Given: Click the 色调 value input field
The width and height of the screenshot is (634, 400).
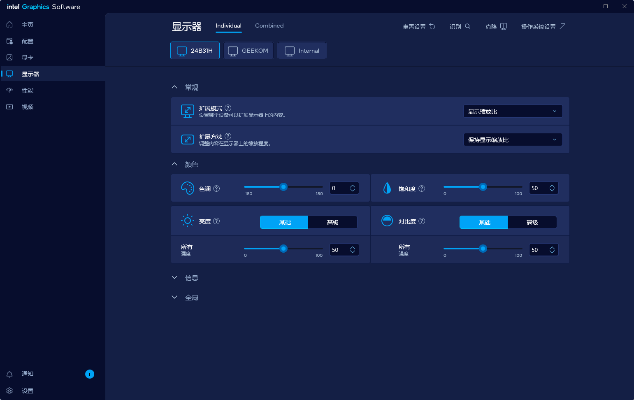Looking at the screenshot, I should (339, 188).
